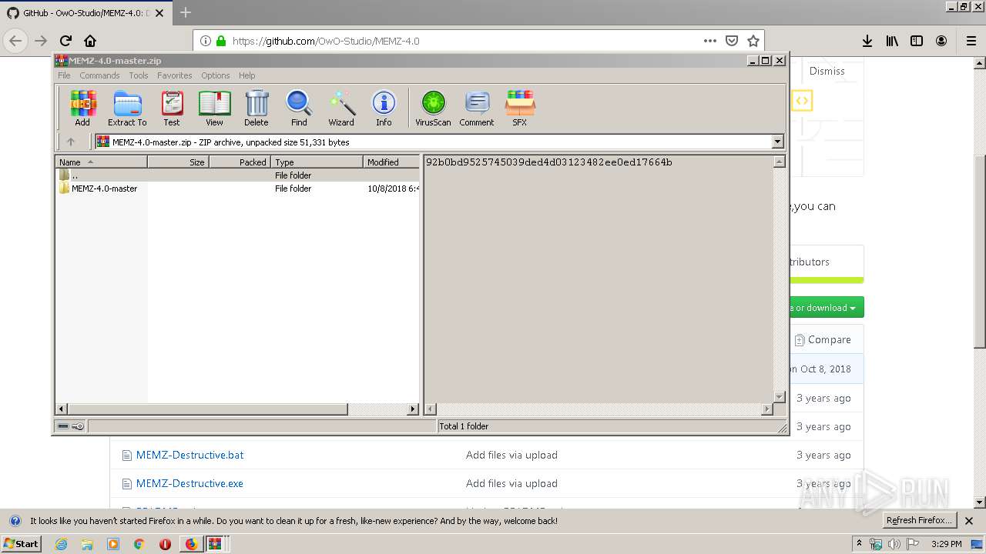Click the Firefox taskbar icon
The height and width of the screenshot is (554, 986).
point(191,544)
